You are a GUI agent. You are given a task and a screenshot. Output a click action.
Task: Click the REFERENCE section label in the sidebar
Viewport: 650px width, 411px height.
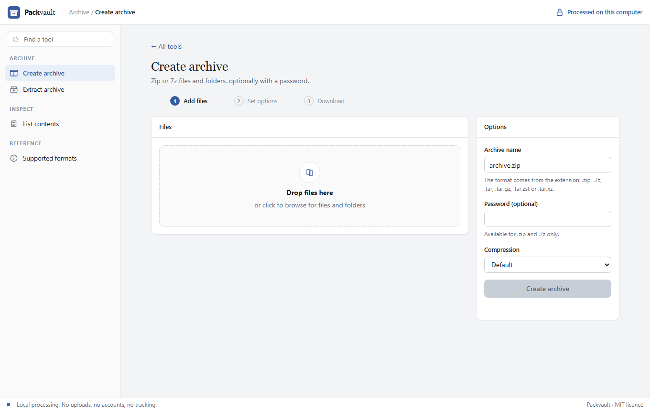25,143
